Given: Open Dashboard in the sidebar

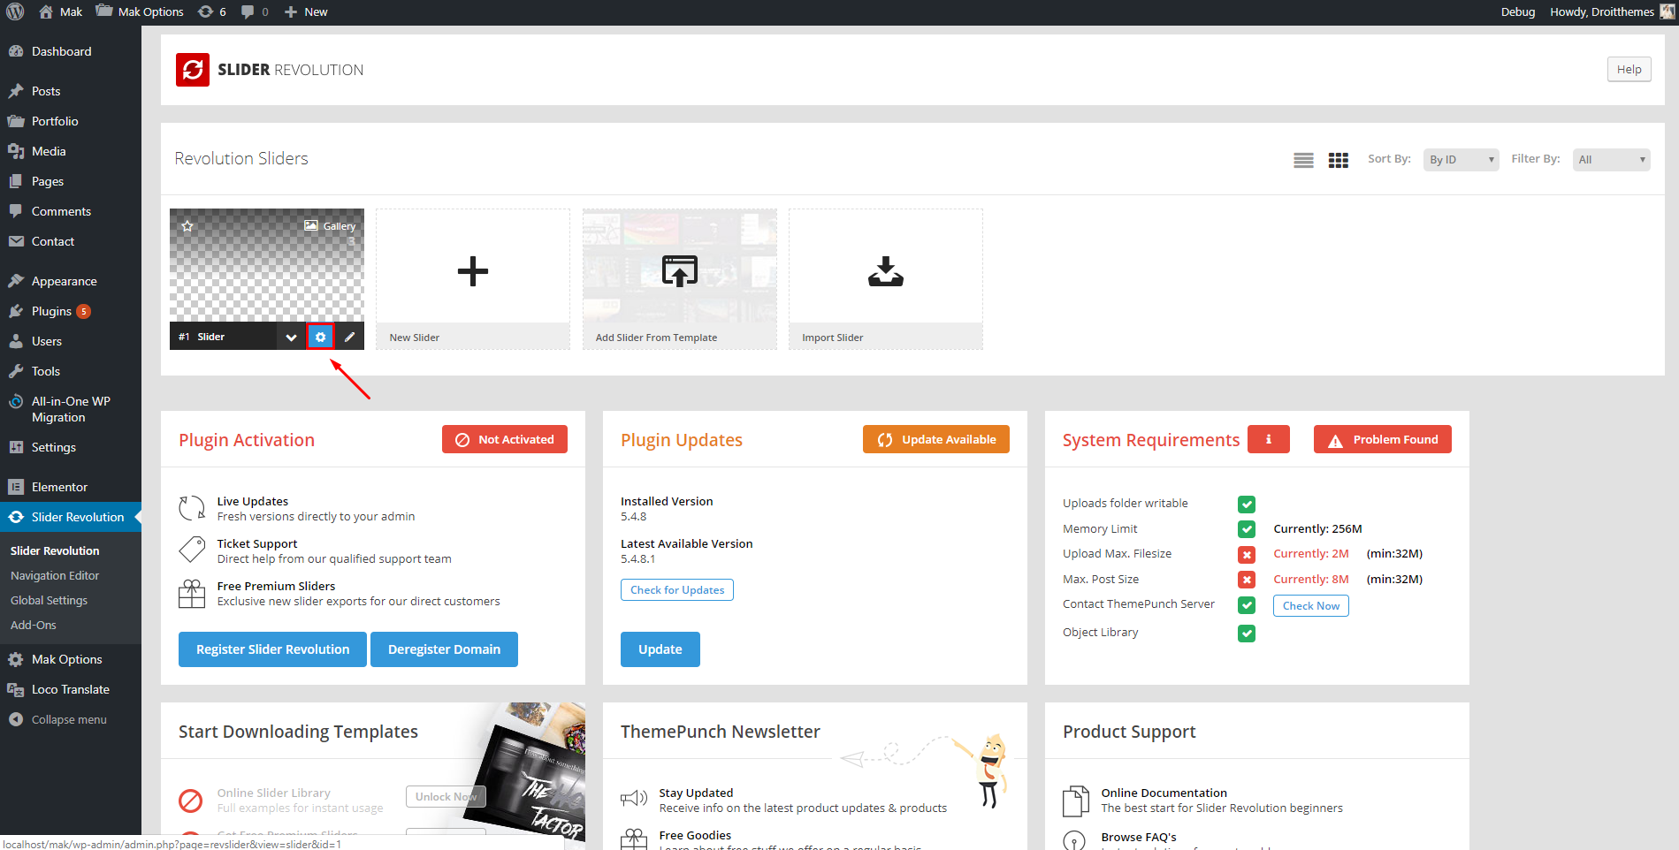Looking at the screenshot, I should (71, 51).
